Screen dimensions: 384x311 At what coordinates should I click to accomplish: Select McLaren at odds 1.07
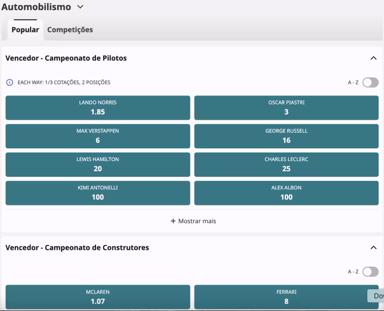(x=98, y=297)
